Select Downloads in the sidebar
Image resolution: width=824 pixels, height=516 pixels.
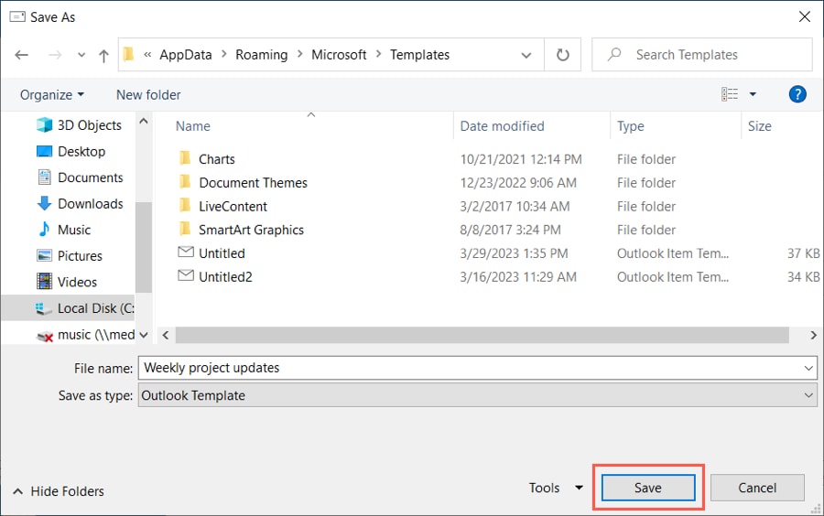(x=80, y=204)
